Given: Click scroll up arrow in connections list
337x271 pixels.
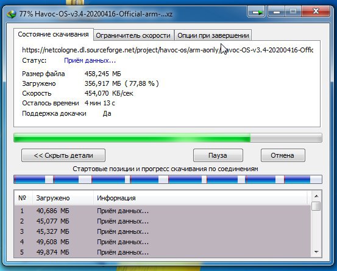Looking at the screenshot, I should click(x=316, y=196).
